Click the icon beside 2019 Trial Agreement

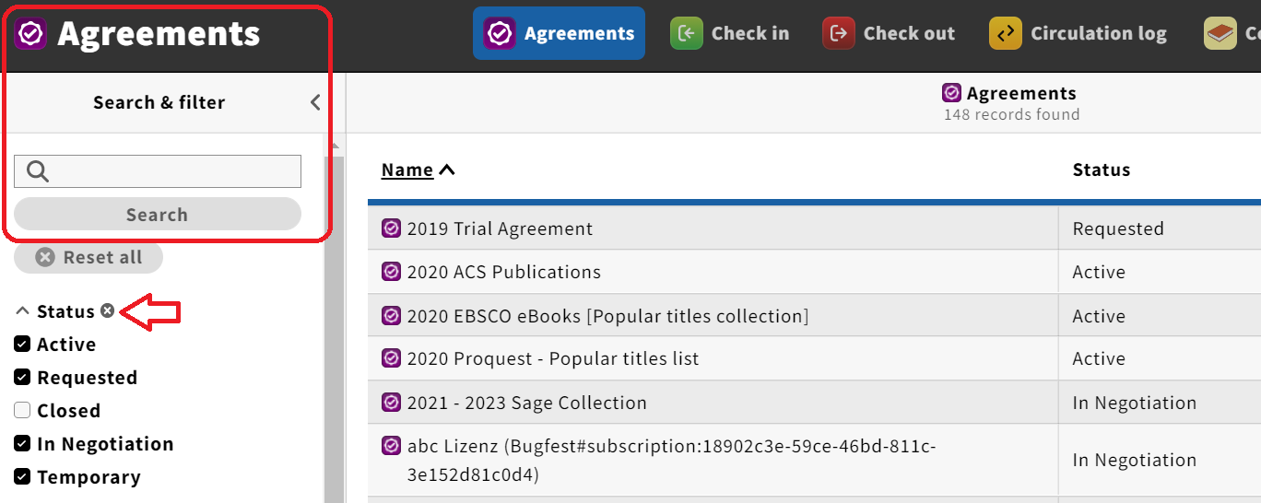(392, 228)
